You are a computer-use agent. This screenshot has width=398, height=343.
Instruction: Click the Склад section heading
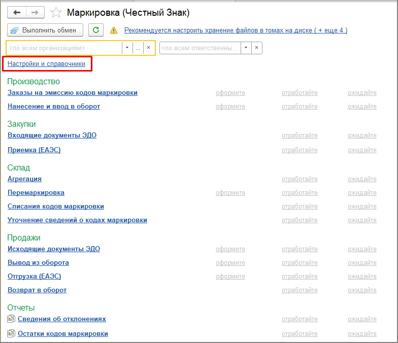coord(18,167)
